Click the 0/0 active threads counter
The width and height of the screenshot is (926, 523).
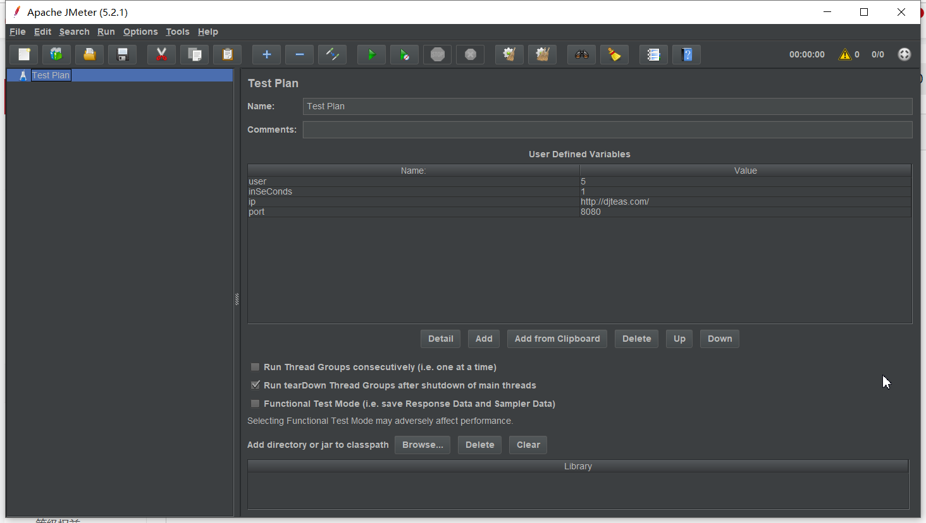point(878,54)
